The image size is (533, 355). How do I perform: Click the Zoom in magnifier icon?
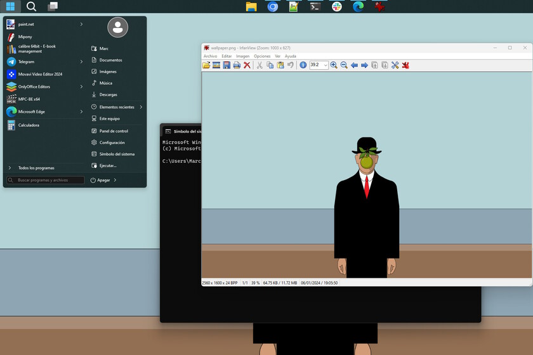(x=334, y=65)
